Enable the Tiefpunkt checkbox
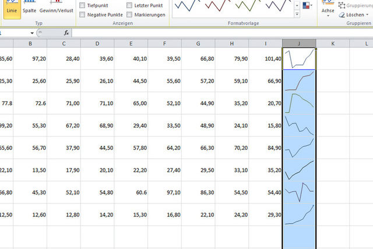 pyautogui.click(x=82, y=5)
